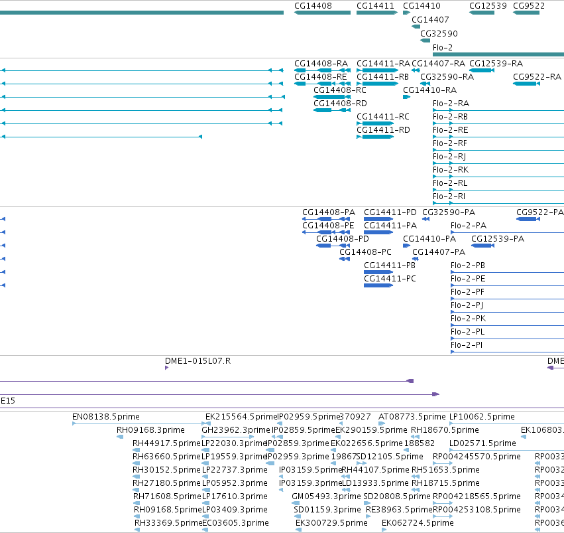Click the Flo-2-RF transcript

click(450, 143)
